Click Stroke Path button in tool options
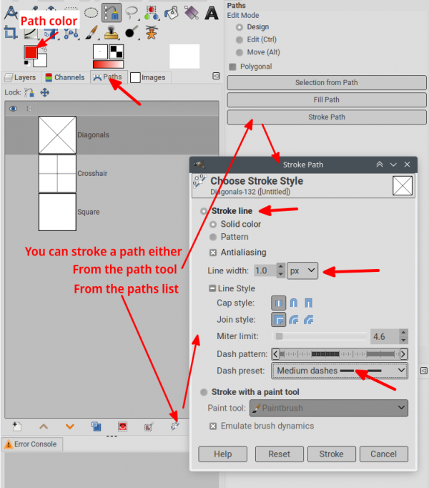 (x=327, y=117)
